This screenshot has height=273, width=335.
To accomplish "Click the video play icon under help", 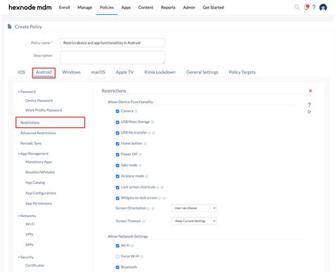I will (310, 112).
